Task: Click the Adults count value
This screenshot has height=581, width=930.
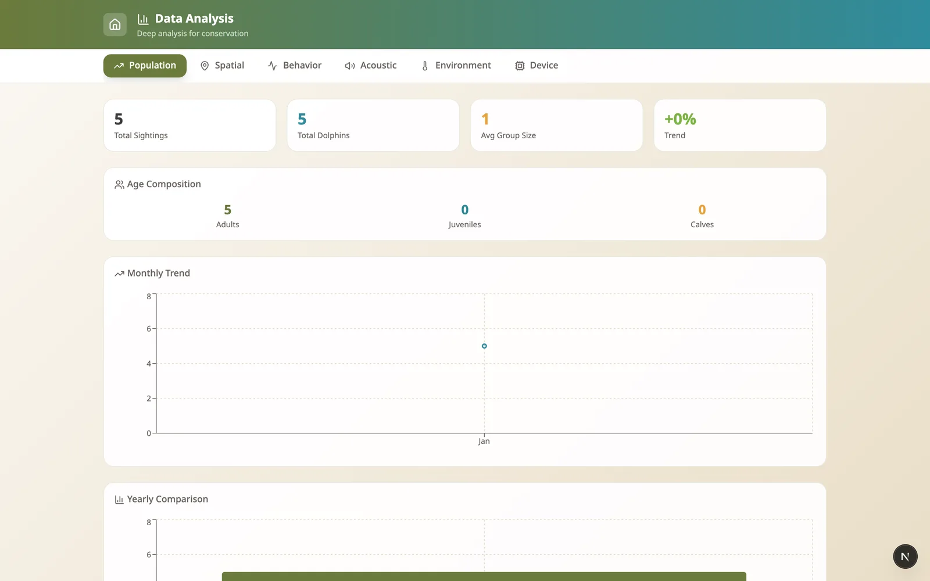Action: (228, 210)
